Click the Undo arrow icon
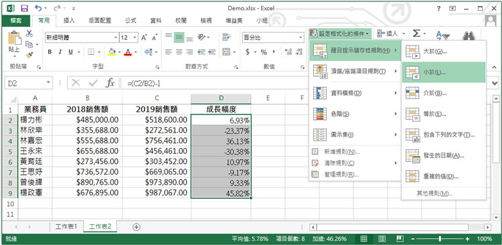 pos(38,8)
